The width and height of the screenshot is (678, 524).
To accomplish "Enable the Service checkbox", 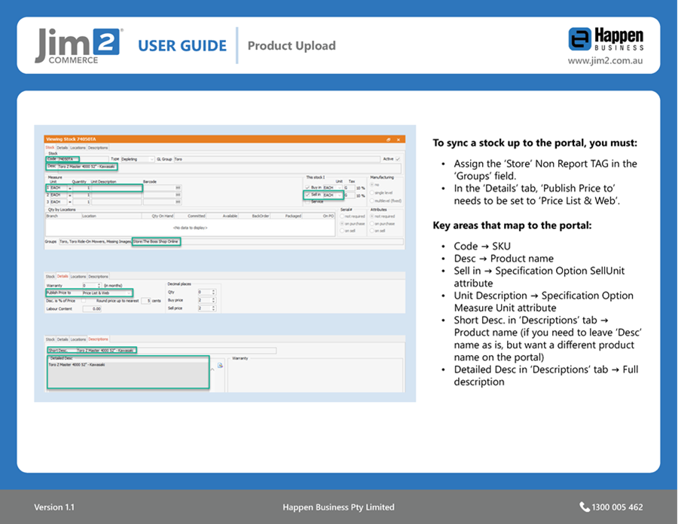I will click(307, 202).
